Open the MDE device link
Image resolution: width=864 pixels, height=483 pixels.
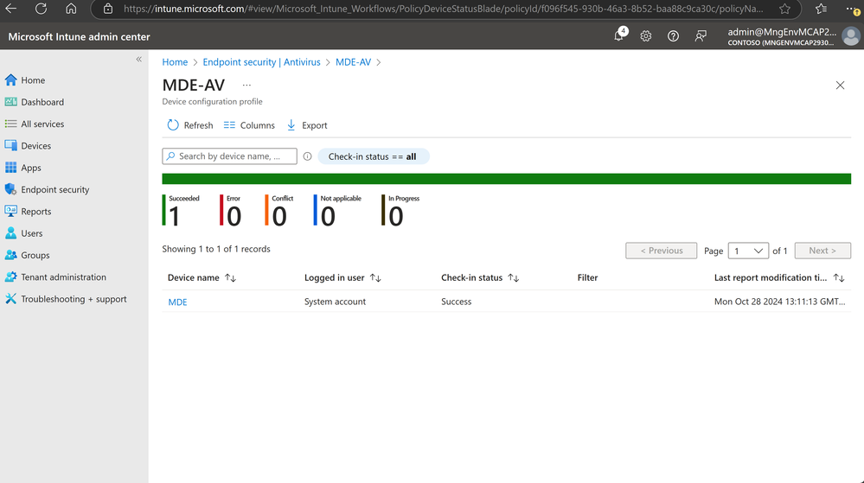point(177,302)
